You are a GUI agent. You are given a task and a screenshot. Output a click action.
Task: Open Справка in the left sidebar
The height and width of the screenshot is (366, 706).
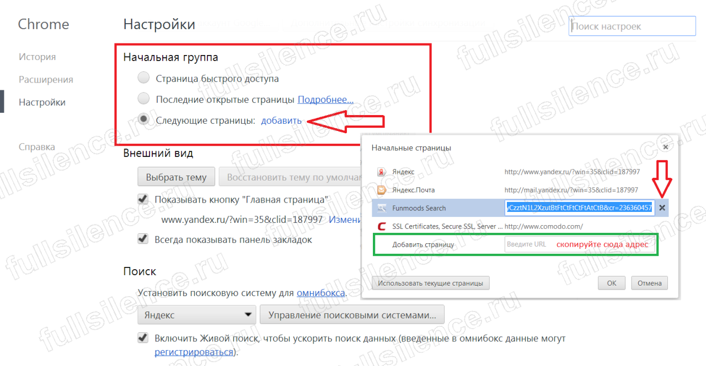(37, 147)
